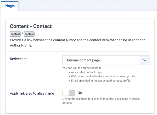Switch to the Plugin tab
This screenshot has height=115, width=157.
[x=10, y=6]
